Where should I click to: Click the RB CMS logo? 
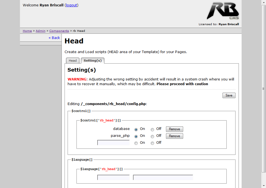[x=222, y=11]
